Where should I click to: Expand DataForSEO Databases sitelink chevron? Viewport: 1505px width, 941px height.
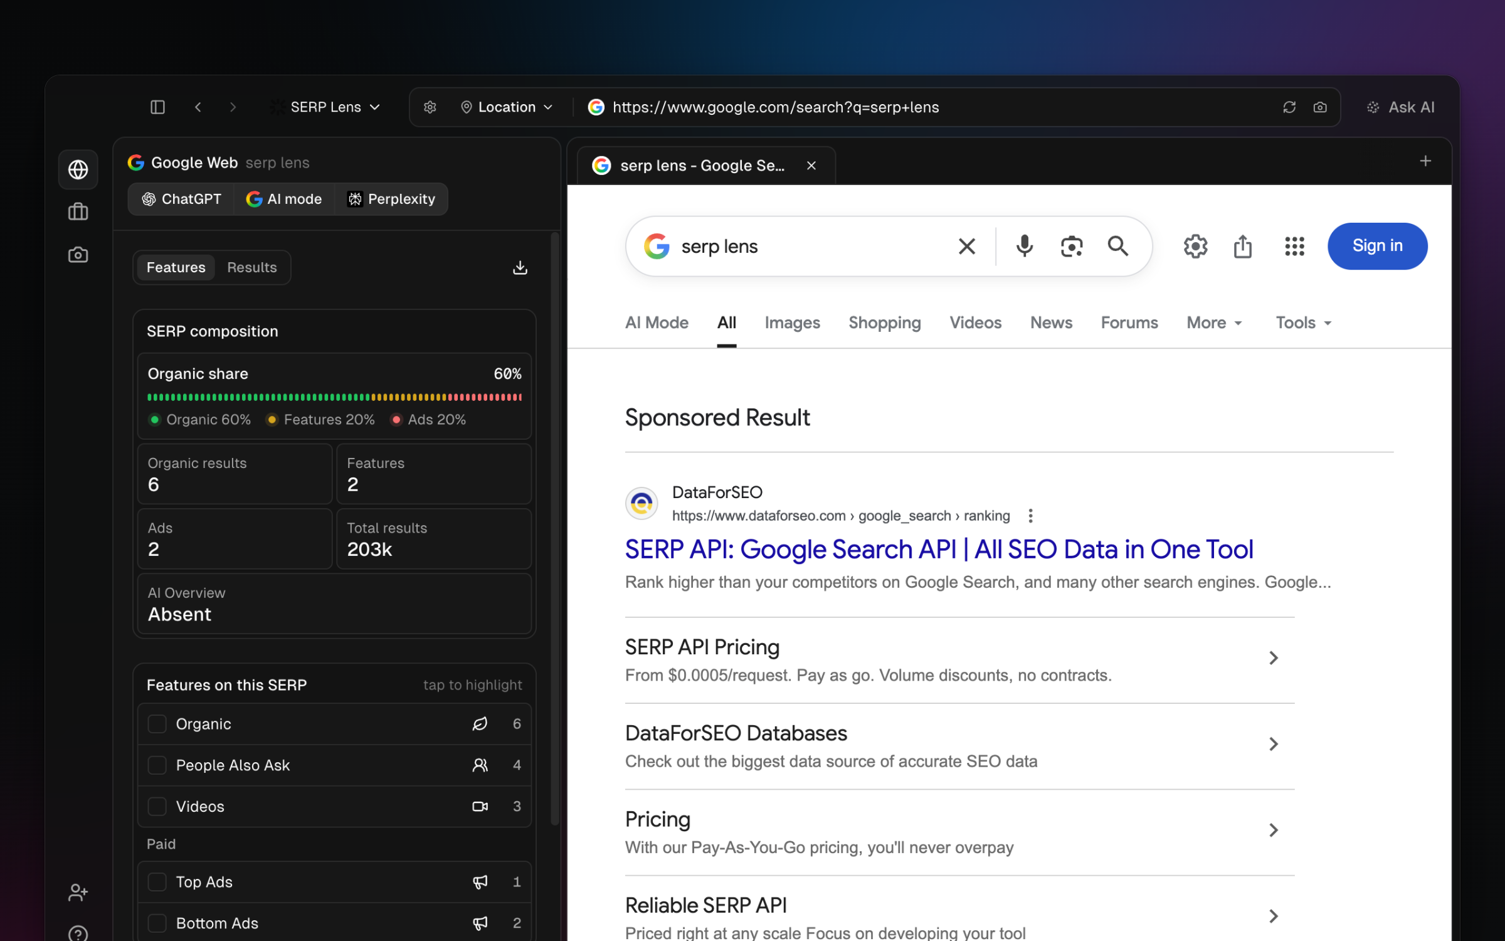[x=1273, y=744]
